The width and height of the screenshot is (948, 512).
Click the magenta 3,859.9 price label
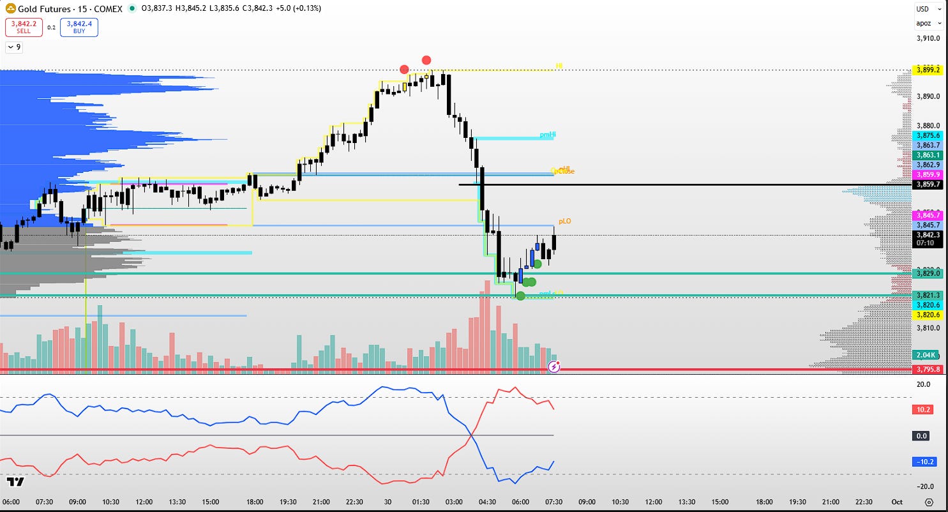tap(928, 174)
